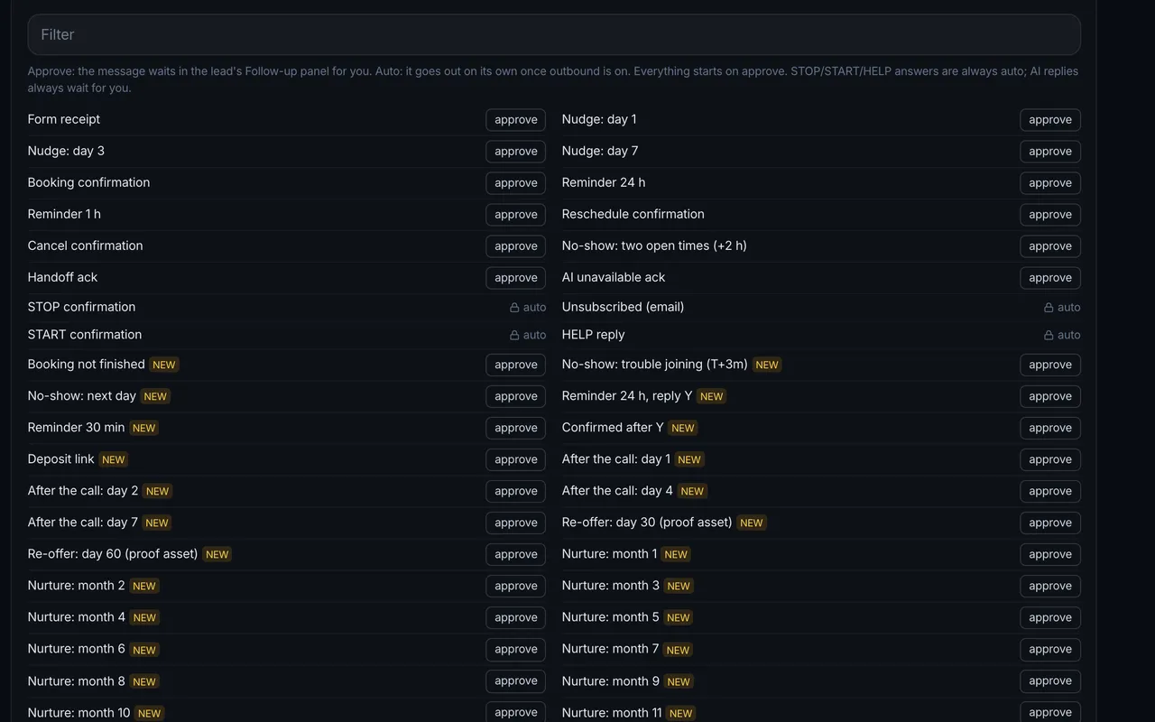Toggle approve for Nurture: month 7
Image resolution: width=1155 pixels, height=722 pixels.
[1050, 649]
